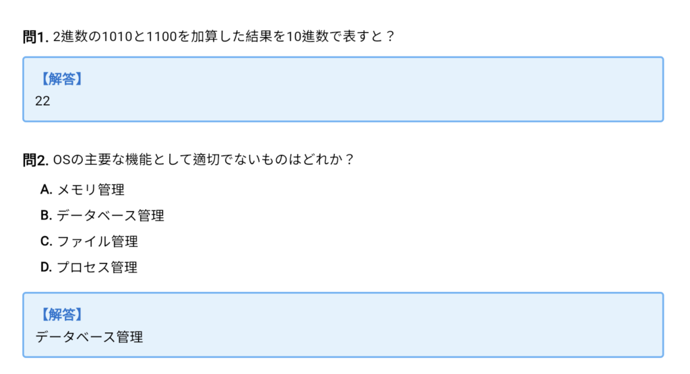690x374 pixels.
Task: Click the 【解答】 heading in question 2's answer box
Action: [x=59, y=314]
